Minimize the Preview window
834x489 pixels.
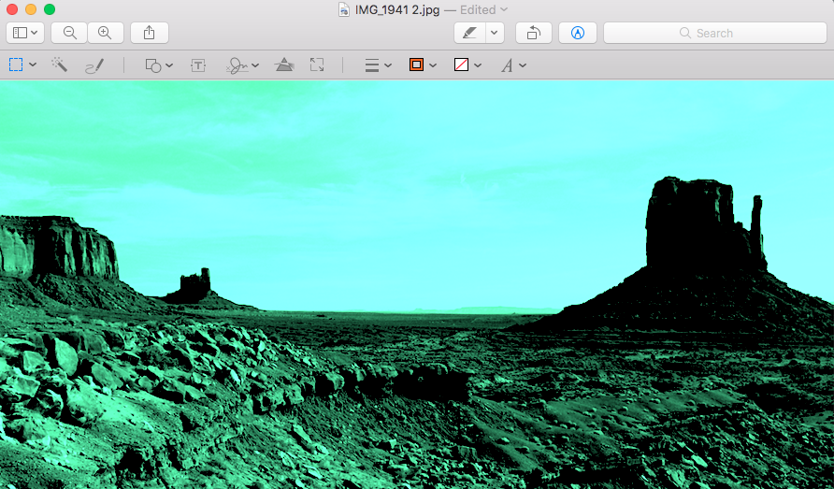pyautogui.click(x=31, y=9)
